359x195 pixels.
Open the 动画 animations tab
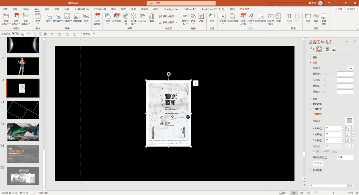point(67,9)
